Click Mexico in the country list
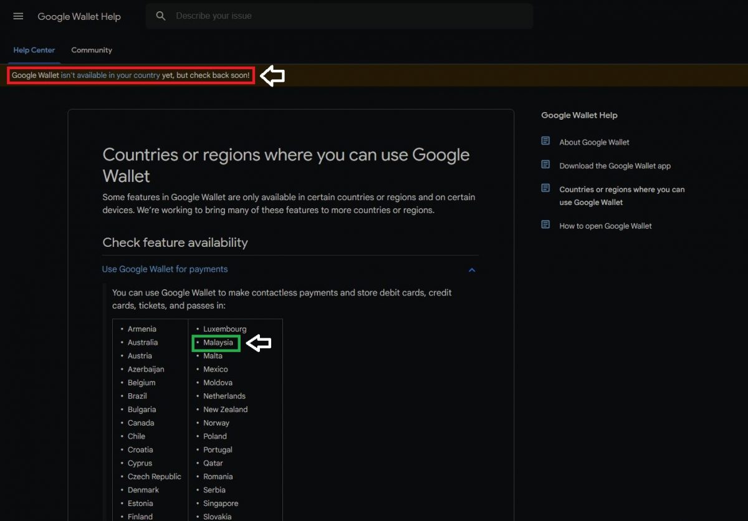Viewport: 748px width, 521px height. 216,369
